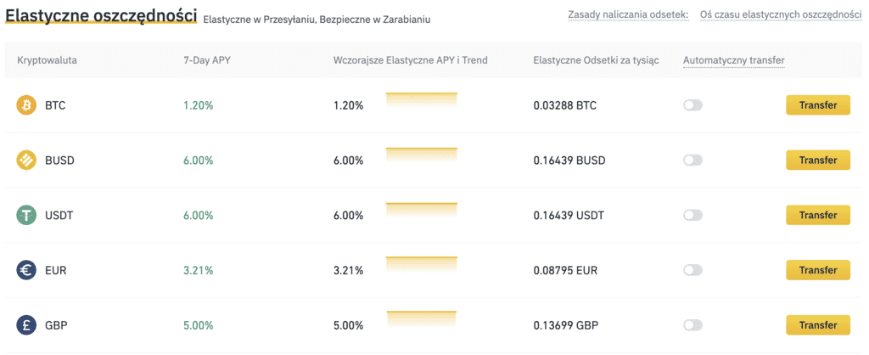Turn on EUR automatic transfer switch

pos(692,270)
